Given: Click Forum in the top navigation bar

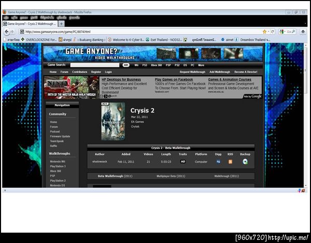Looking at the screenshot, I should [x=64, y=72].
